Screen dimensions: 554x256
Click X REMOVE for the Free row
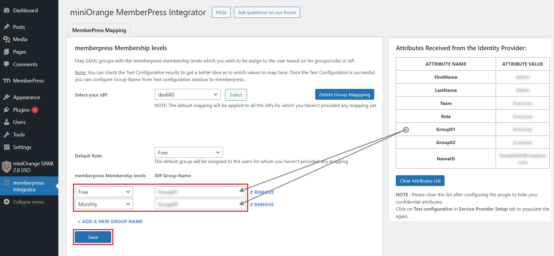[262, 192]
